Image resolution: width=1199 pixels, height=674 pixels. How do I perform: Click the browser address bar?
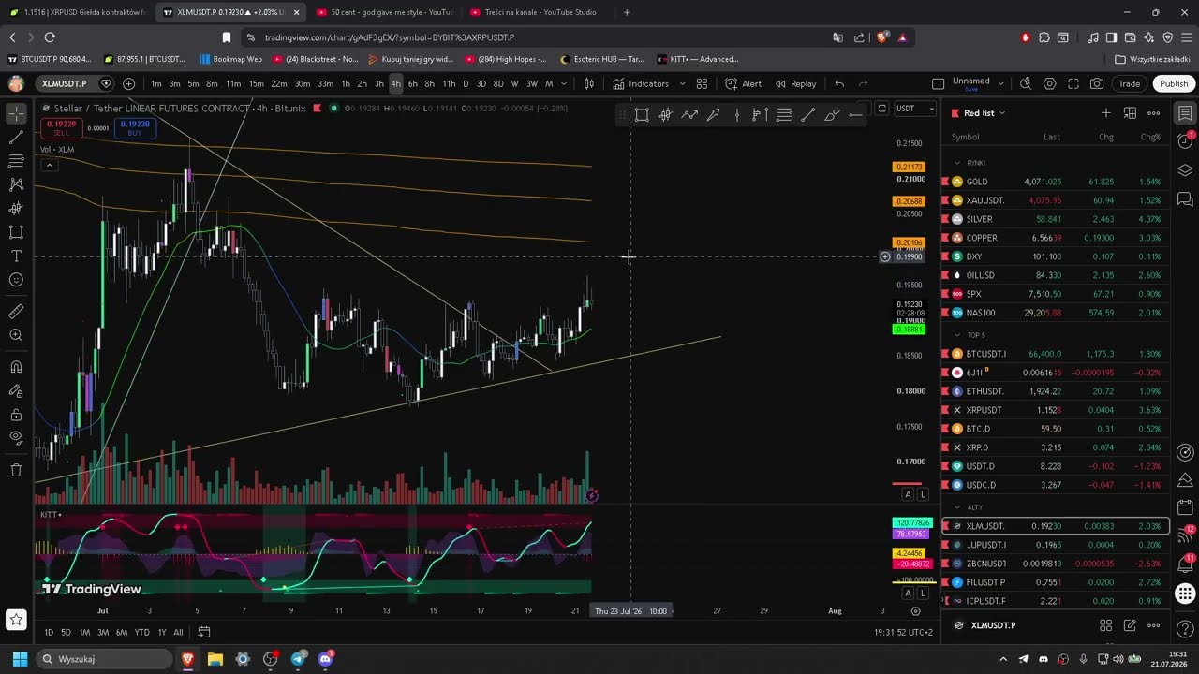pos(534,37)
